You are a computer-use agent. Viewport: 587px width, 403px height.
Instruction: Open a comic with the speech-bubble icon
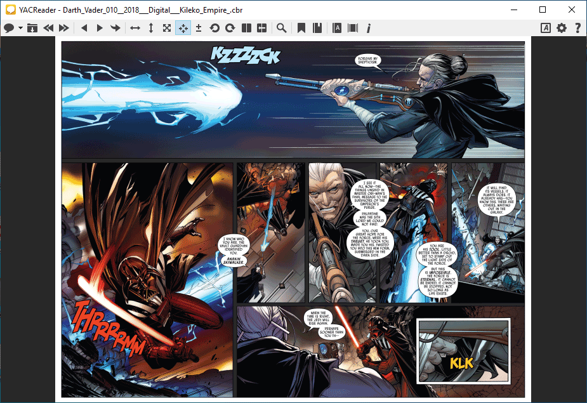click(x=9, y=28)
